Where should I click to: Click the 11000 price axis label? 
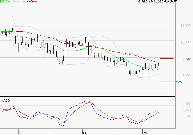pyautogui.click(x=186, y=26)
